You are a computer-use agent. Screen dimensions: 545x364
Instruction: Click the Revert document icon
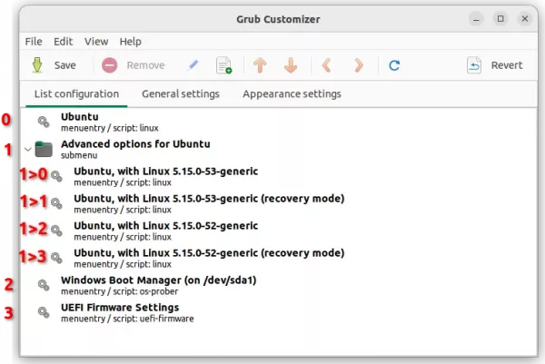(474, 65)
